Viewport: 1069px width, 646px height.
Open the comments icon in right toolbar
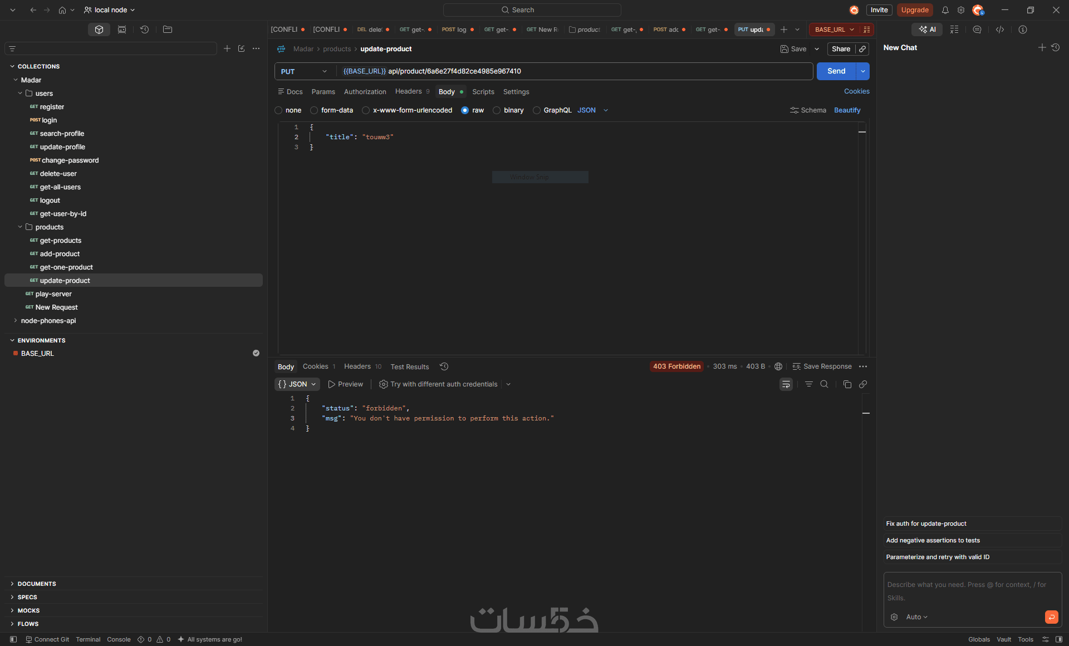click(977, 30)
